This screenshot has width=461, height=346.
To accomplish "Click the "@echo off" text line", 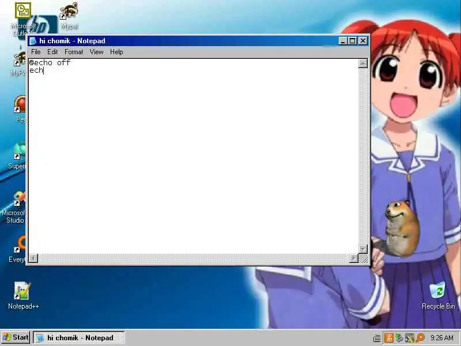I will pos(50,62).
